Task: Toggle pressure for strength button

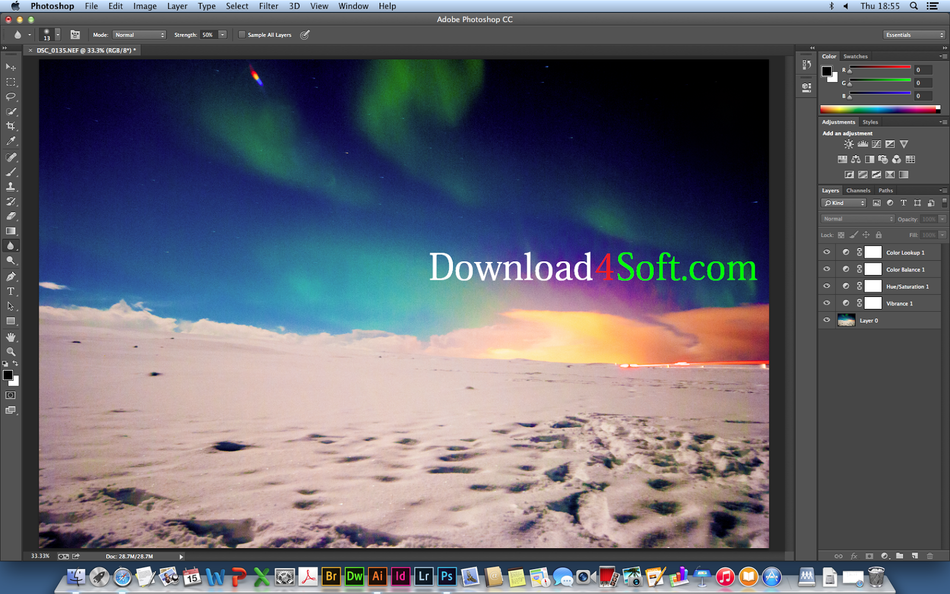Action: pyautogui.click(x=305, y=34)
